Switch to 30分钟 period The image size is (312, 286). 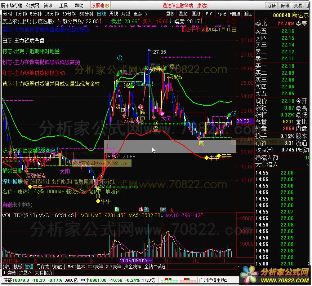(69, 14)
